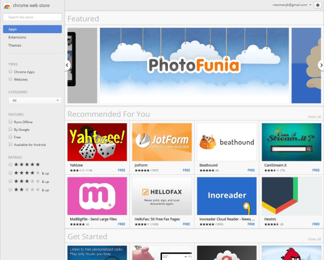This screenshot has height=260, width=324.
Task: Click the CanIStream.it FREE button
Action: (x=316, y=170)
